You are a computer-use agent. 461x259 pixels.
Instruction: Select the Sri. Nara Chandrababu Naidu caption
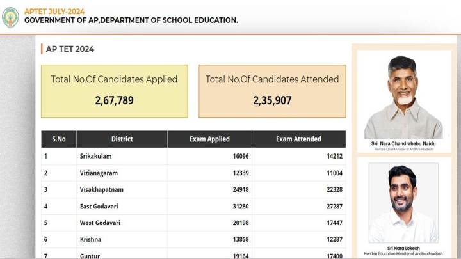pyautogui.click(x=403, y=144)
